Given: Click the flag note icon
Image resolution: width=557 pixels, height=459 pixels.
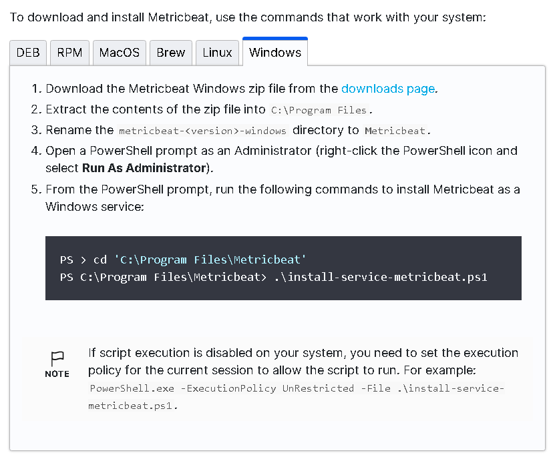Looking at the screenshot, I should [x=57, y=358].
